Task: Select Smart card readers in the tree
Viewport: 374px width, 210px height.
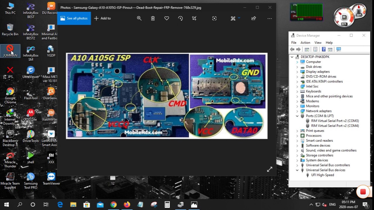Action: pos(319,141)
